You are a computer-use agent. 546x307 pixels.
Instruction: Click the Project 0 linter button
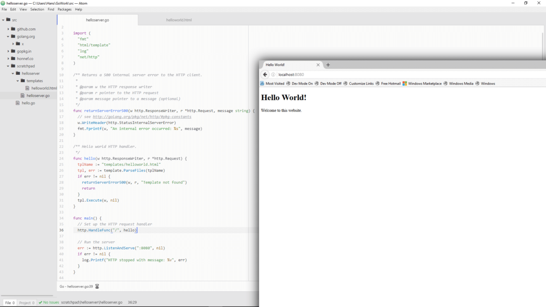click(27, 303)
